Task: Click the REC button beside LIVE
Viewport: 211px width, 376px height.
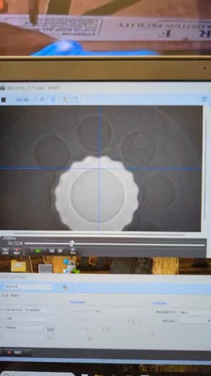Action: (x=16, y=251)
